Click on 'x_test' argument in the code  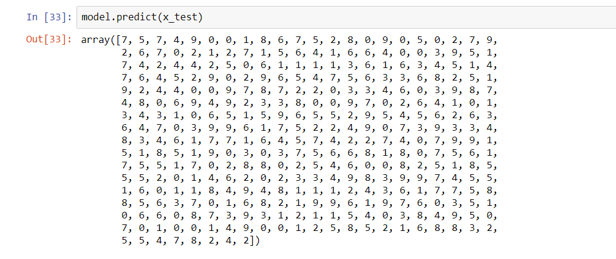click(x=180, y=17)
